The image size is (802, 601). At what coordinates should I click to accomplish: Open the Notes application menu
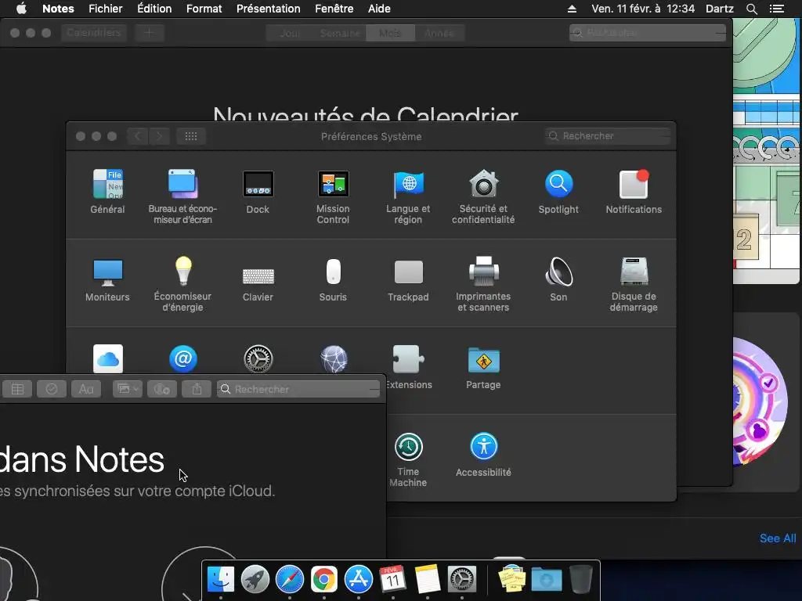click(x=58, y=9)
